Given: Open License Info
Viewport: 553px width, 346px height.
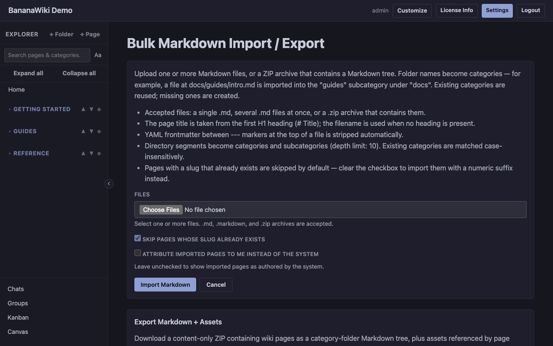Looking at the screenshot, I should [x=457, y=10].
